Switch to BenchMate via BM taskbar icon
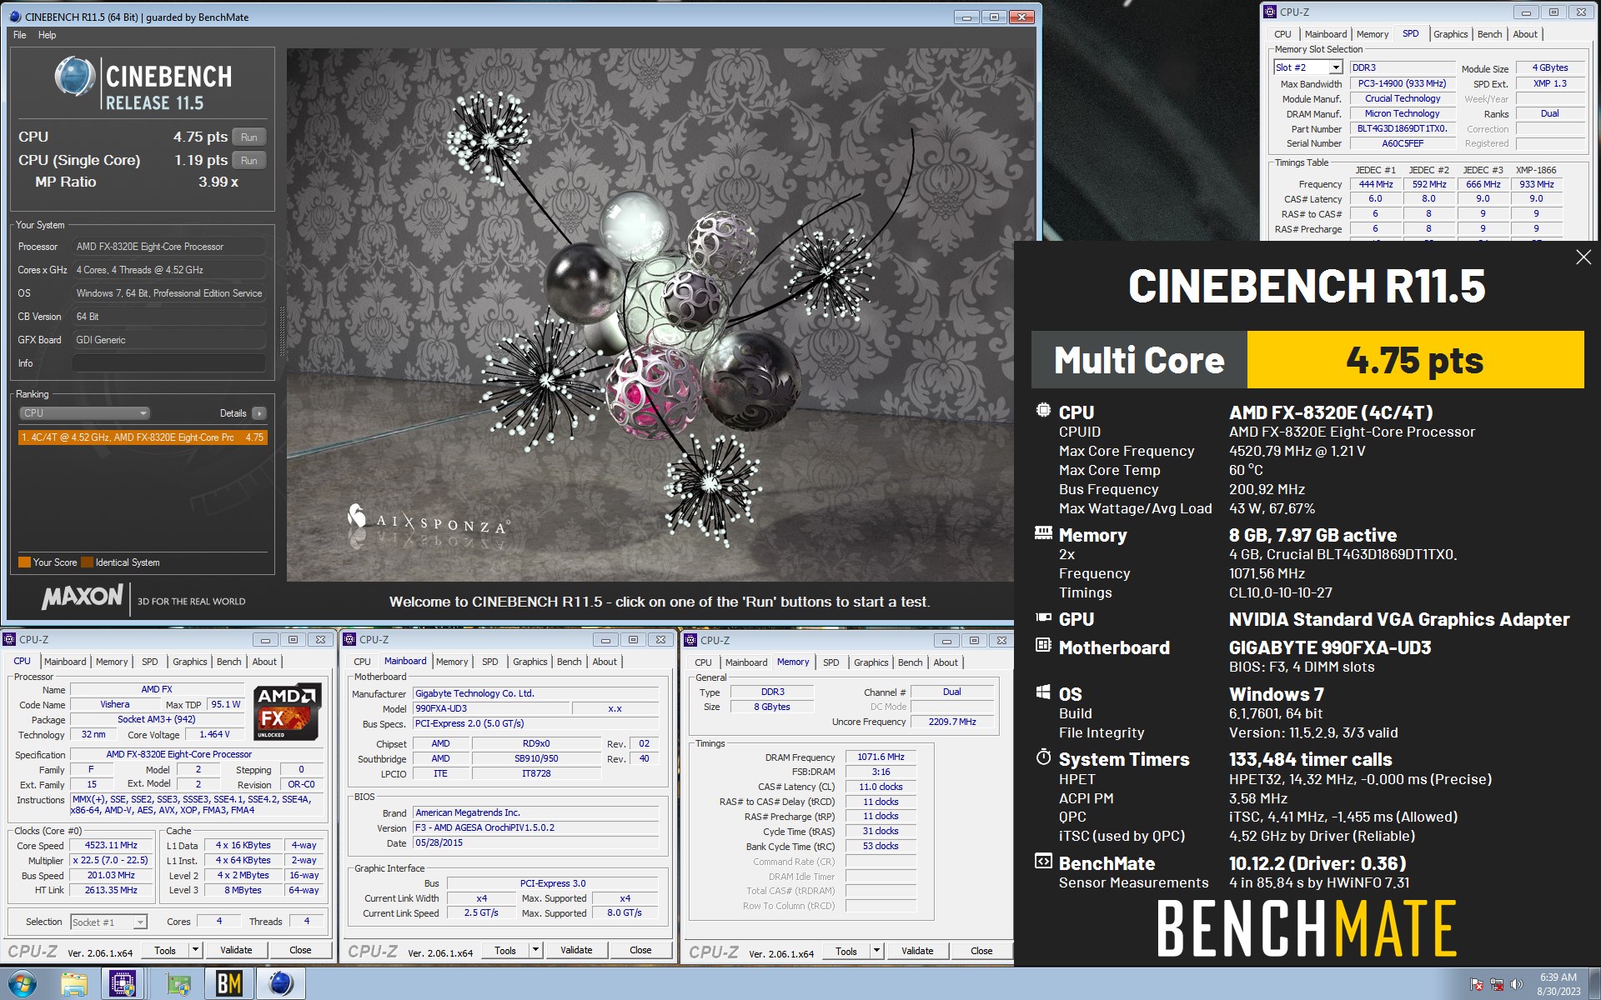The width and height of the screenshot is (1601, 1000). click(228, 984)
